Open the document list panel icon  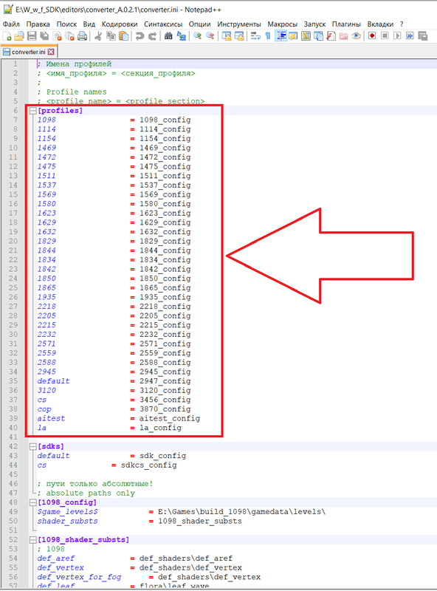[318, 36]
